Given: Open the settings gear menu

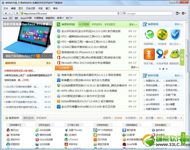Looking at the screenshot, I should [184, 13].
